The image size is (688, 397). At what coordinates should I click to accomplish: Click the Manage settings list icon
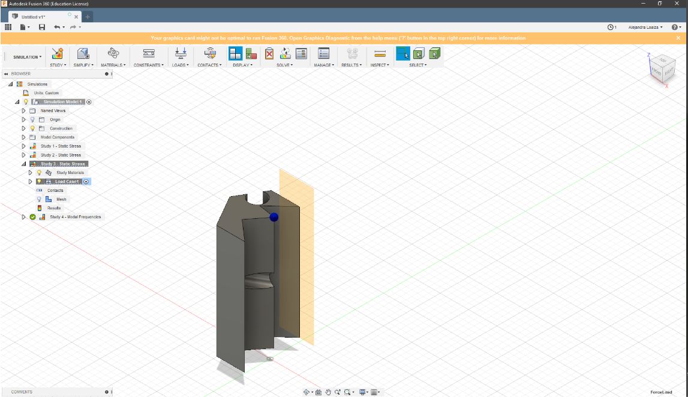pyautogui.click(x=323, y=53)
